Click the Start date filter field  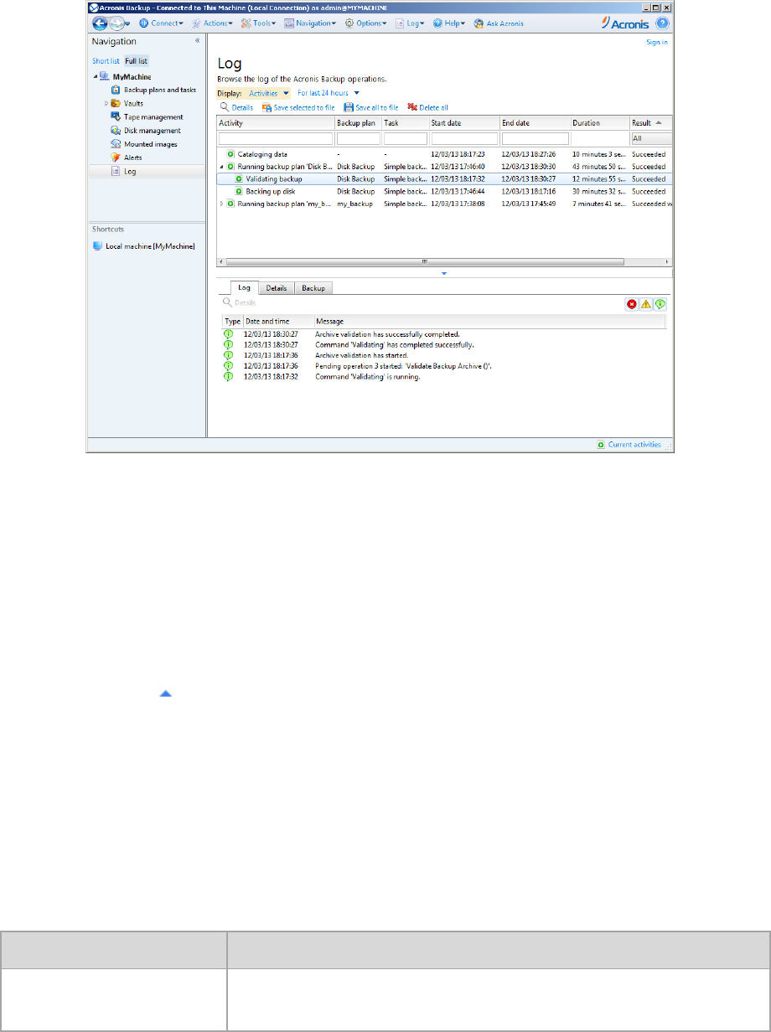tap(463, 138)
